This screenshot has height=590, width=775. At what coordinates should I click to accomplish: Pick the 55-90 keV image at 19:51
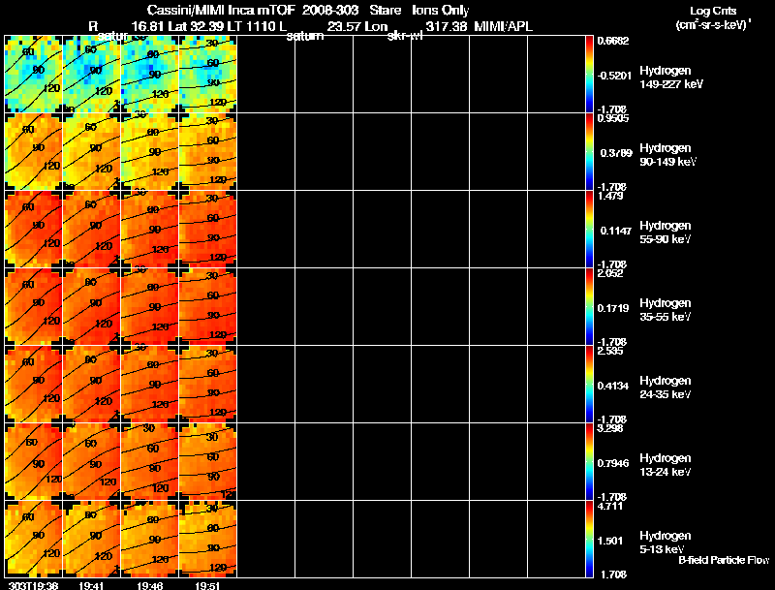coord(207,229)
